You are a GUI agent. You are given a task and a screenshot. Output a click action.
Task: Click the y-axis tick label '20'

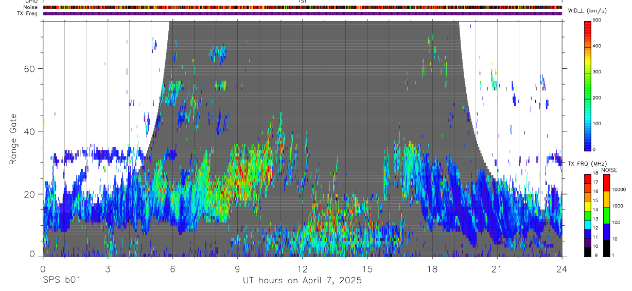click(x=30, y=194)
